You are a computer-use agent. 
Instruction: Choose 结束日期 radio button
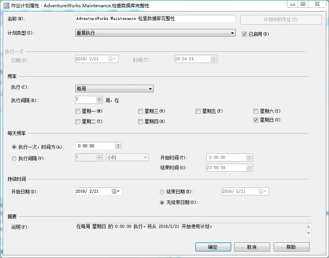[x=162, y=192]
